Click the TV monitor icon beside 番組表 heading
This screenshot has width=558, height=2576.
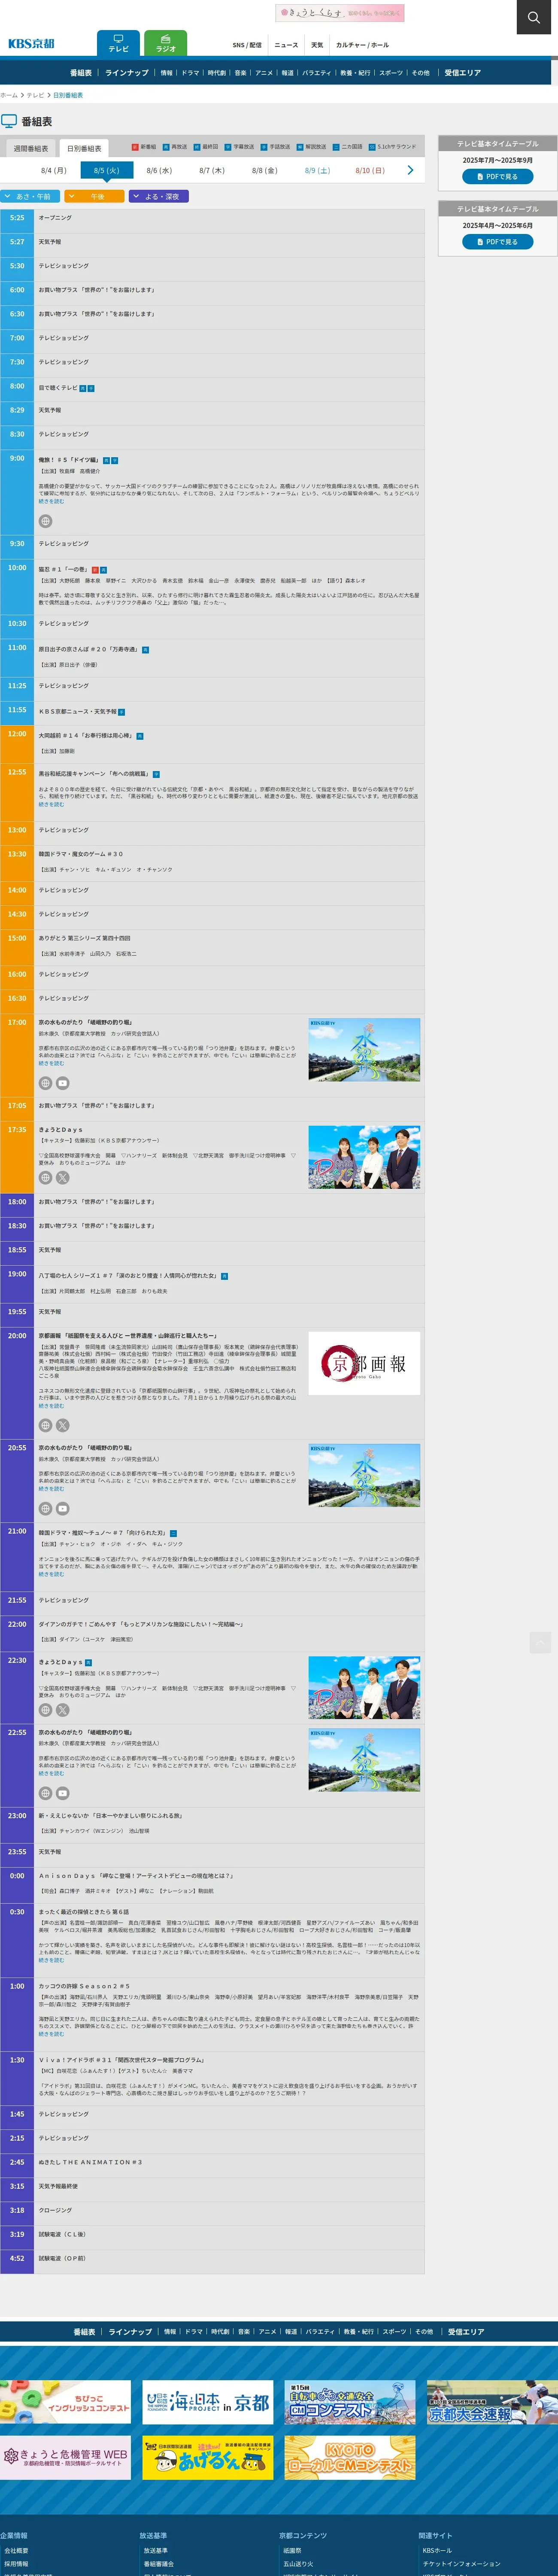(9, 121)
